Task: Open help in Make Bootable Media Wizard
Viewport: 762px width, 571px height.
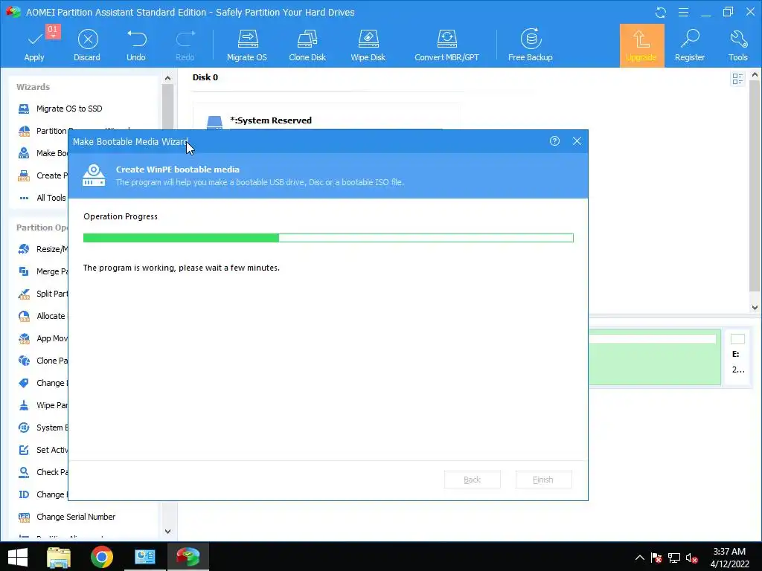Action: (x=554, y=141)
